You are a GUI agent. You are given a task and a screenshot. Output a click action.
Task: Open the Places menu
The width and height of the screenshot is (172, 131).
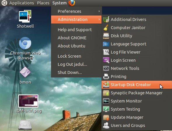pos(43,3)
